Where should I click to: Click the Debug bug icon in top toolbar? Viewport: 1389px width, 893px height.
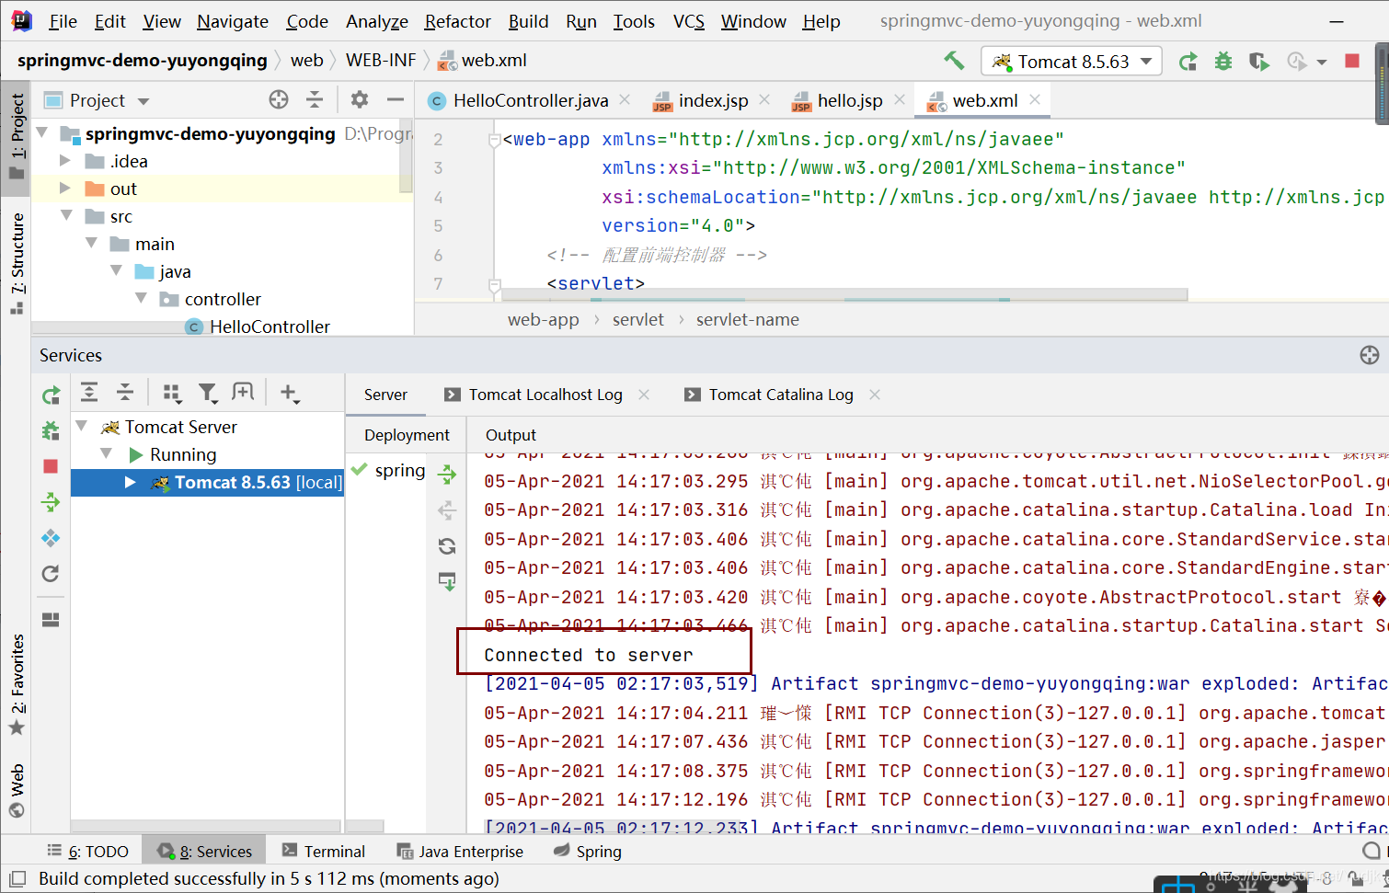coord(1223,62)
